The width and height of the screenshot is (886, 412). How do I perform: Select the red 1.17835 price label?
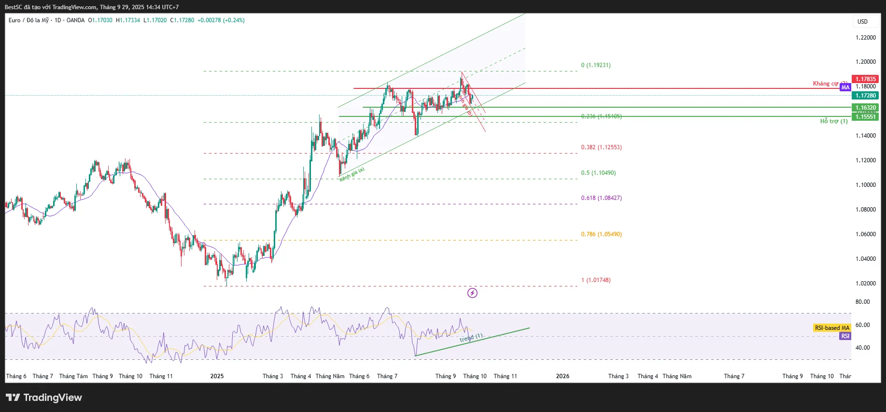865,79
